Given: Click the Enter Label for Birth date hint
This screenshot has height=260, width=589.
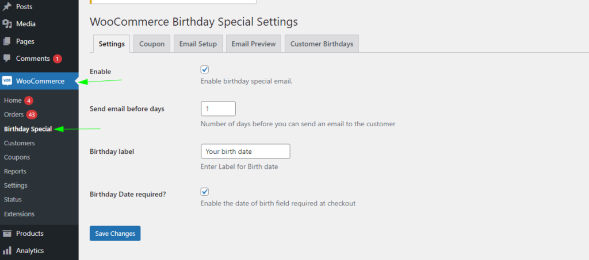Looking at the screenshot, I should 239,166.
